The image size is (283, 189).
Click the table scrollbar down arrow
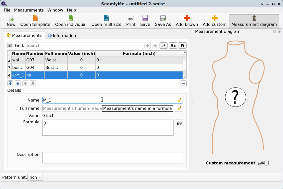185,77
